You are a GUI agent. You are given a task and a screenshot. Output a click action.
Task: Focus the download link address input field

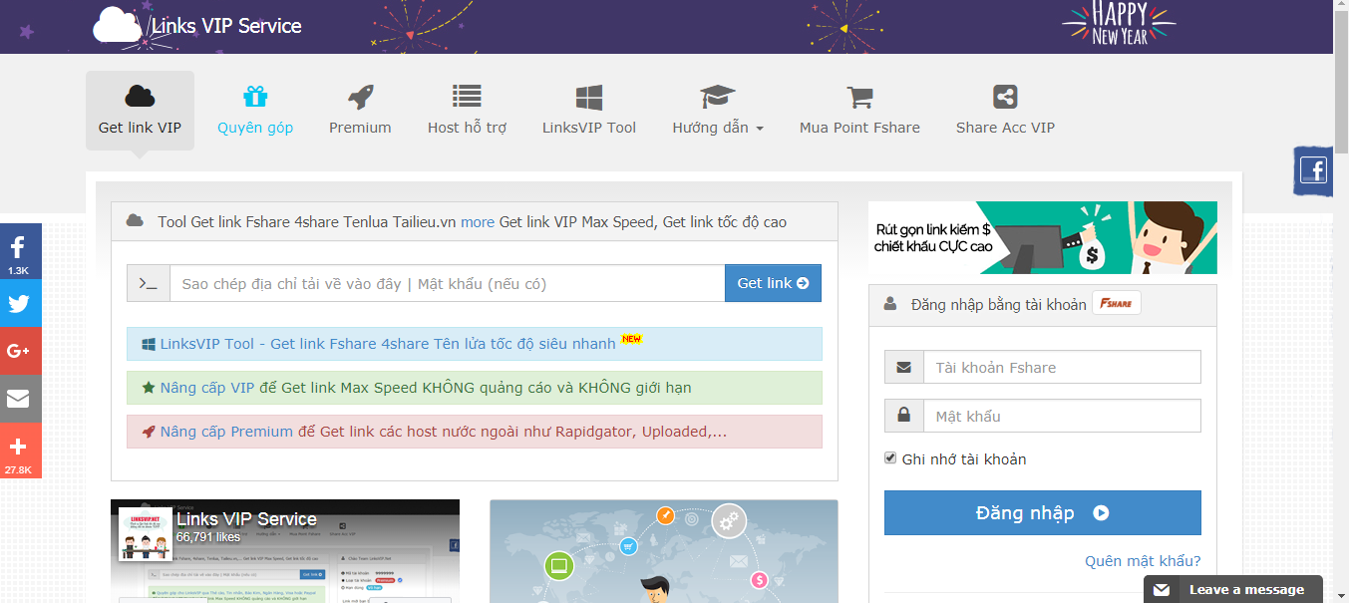click(x=447, y=283)
